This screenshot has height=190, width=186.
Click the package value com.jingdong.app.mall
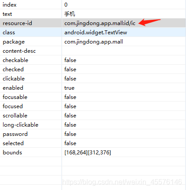click(93, 42)
